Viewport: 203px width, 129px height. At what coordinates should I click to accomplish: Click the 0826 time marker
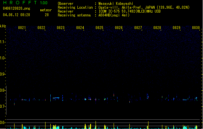coord(119,28)
